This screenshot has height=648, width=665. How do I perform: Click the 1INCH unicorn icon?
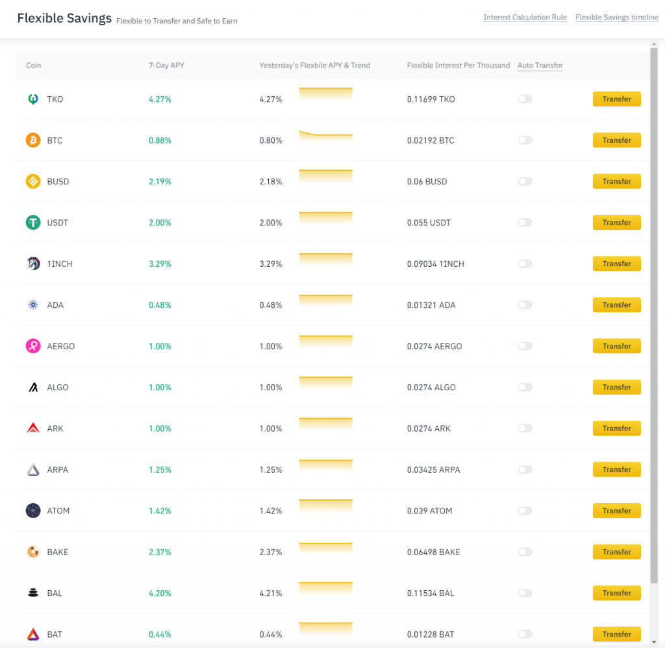[33, 264]
